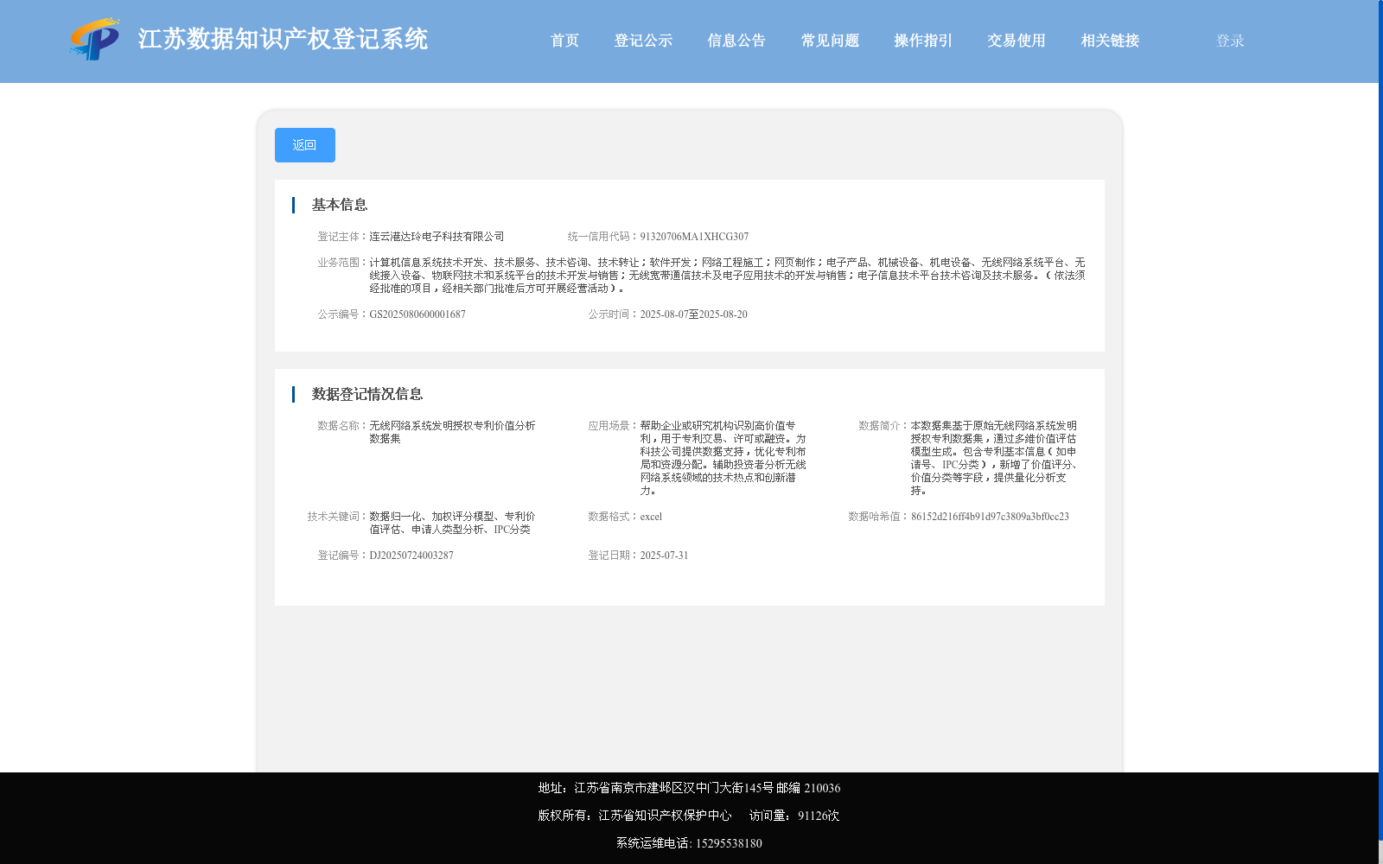Navigate to 交易使用 in the header
The height and width of the screenshot is (864, 1383).
click(1017, 41)
